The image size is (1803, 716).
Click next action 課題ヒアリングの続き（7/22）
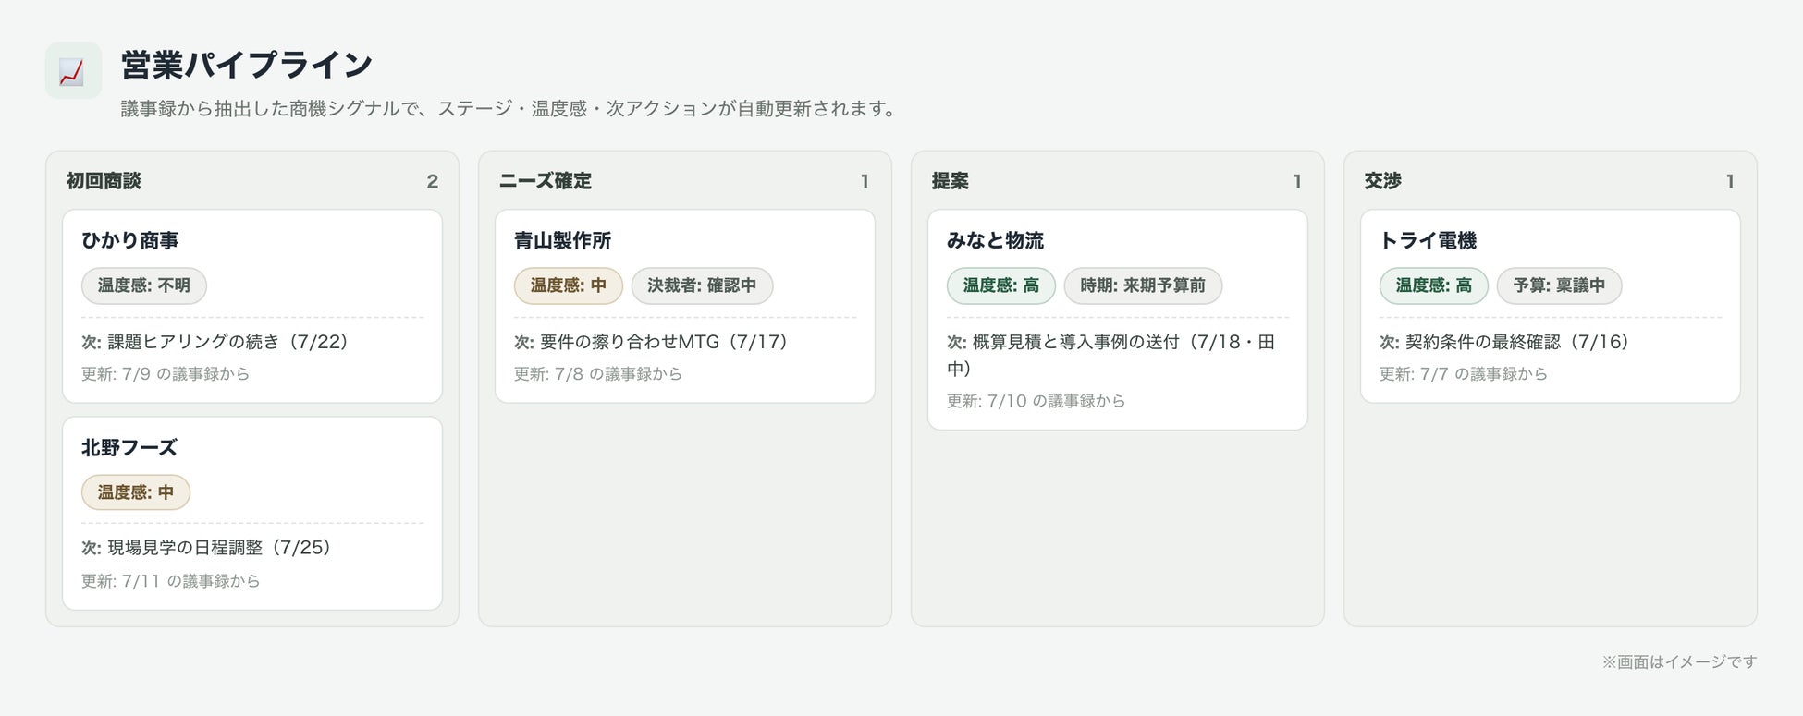(216, 342)
